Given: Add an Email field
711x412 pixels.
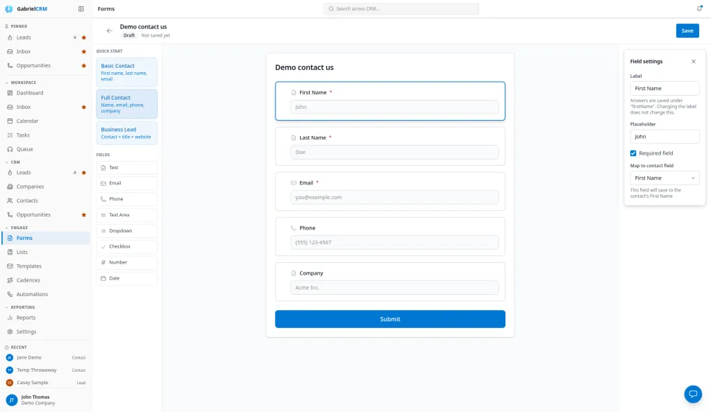Looking at the screenshot, I should tap(126, 183).
